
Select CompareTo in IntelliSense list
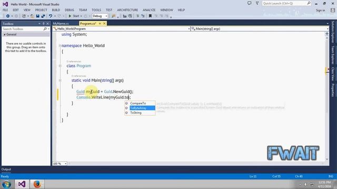pos(140,103)
